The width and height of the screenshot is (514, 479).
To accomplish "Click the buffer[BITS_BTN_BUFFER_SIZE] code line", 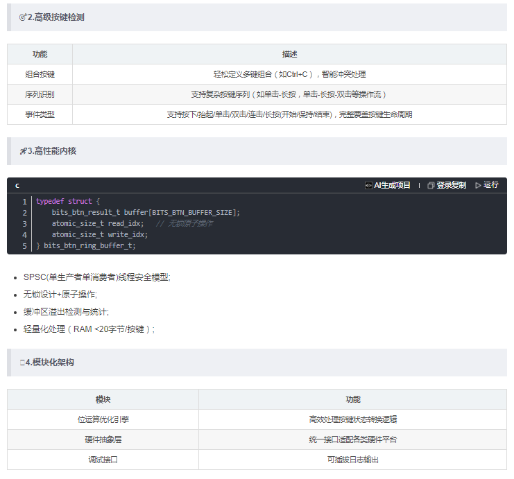I will coord(146,212).
